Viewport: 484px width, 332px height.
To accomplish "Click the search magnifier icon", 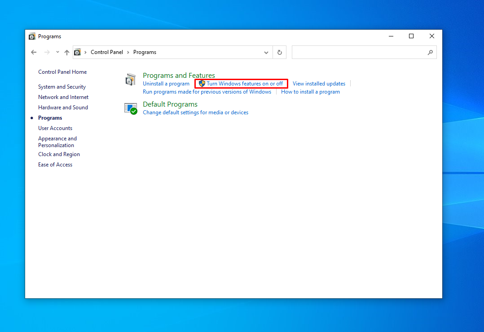I will click(430, 52).
